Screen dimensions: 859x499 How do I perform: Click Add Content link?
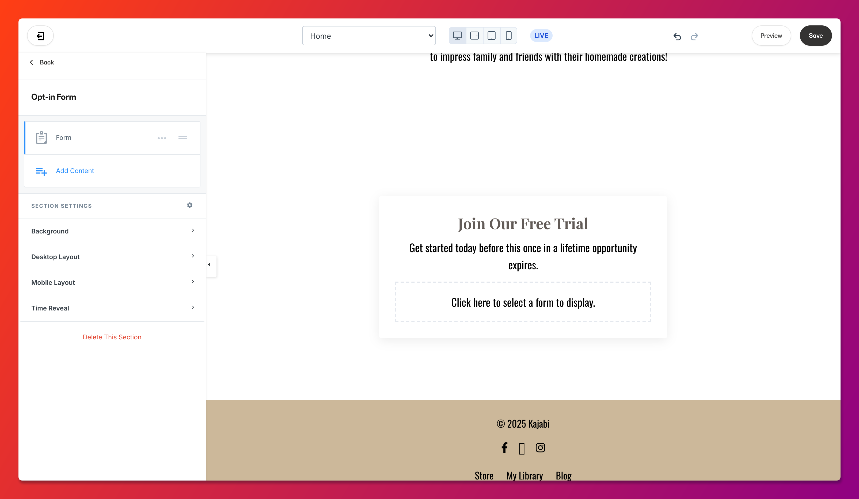pyautogui.click(x=75, y=171)
